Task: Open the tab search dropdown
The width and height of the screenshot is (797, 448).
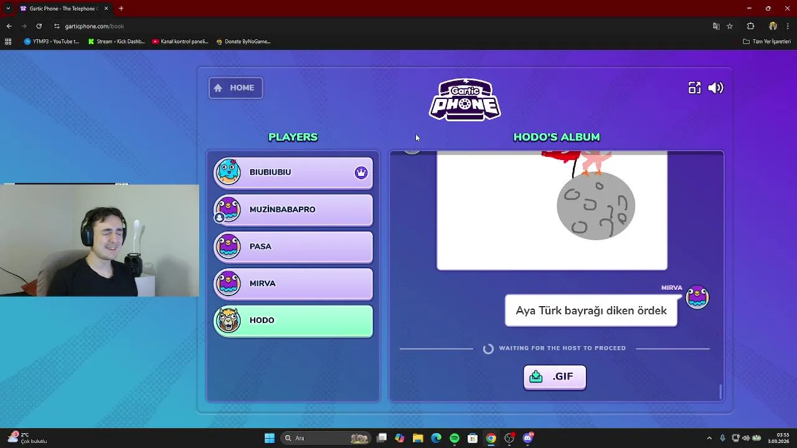Action: click(x=8, y=9)
